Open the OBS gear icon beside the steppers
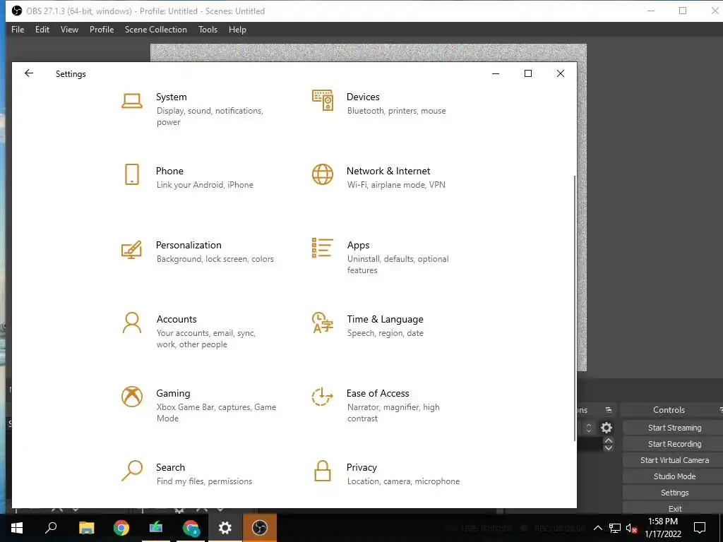Screen dimensions: 723x542 pos(607,428)
